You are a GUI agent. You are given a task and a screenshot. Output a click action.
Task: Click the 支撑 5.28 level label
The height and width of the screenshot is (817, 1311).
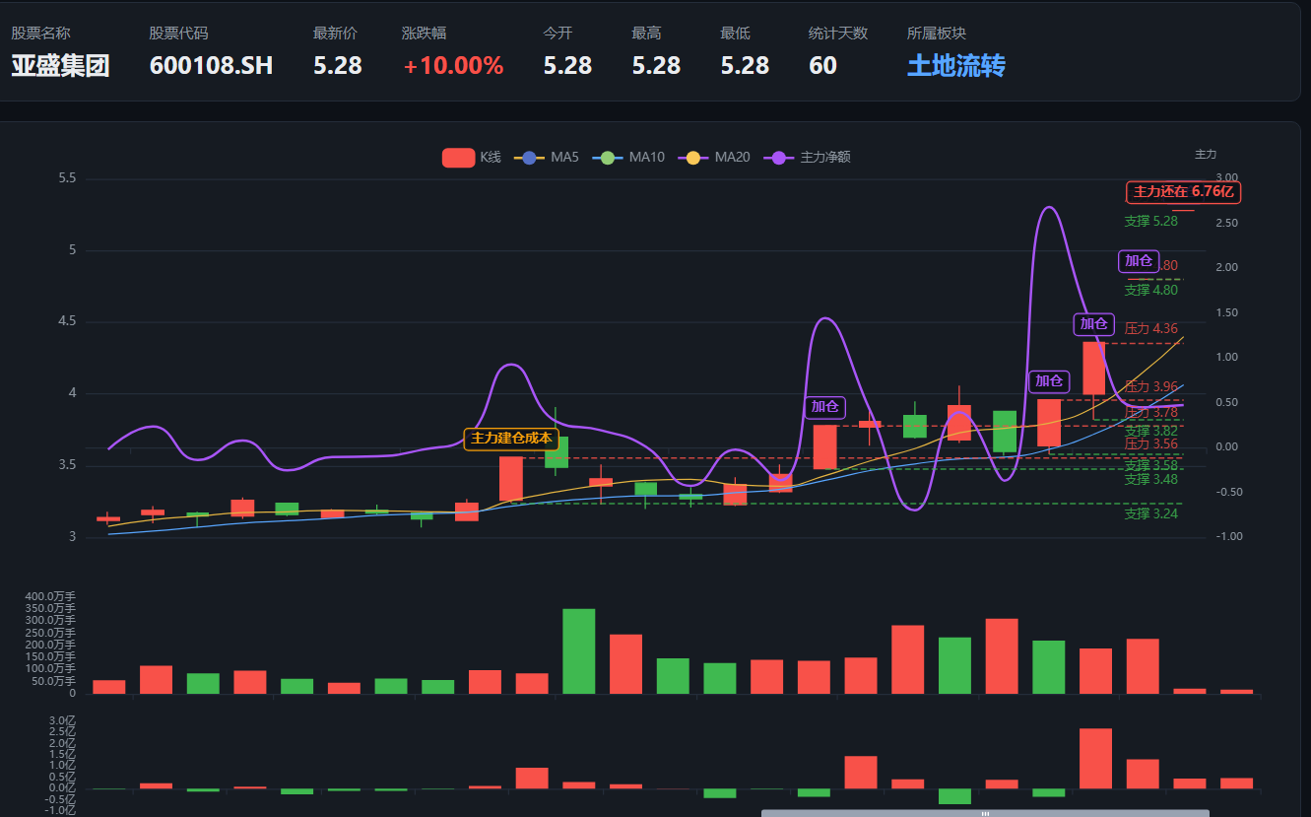tap(1150, 221)
